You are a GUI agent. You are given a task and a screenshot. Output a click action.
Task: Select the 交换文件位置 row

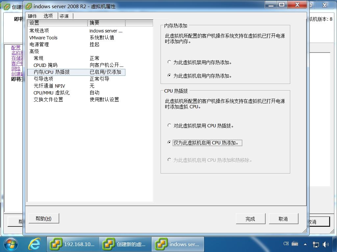tap(76, 100)
